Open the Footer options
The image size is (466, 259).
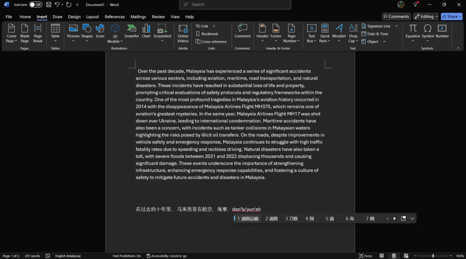tap(276, 33)
